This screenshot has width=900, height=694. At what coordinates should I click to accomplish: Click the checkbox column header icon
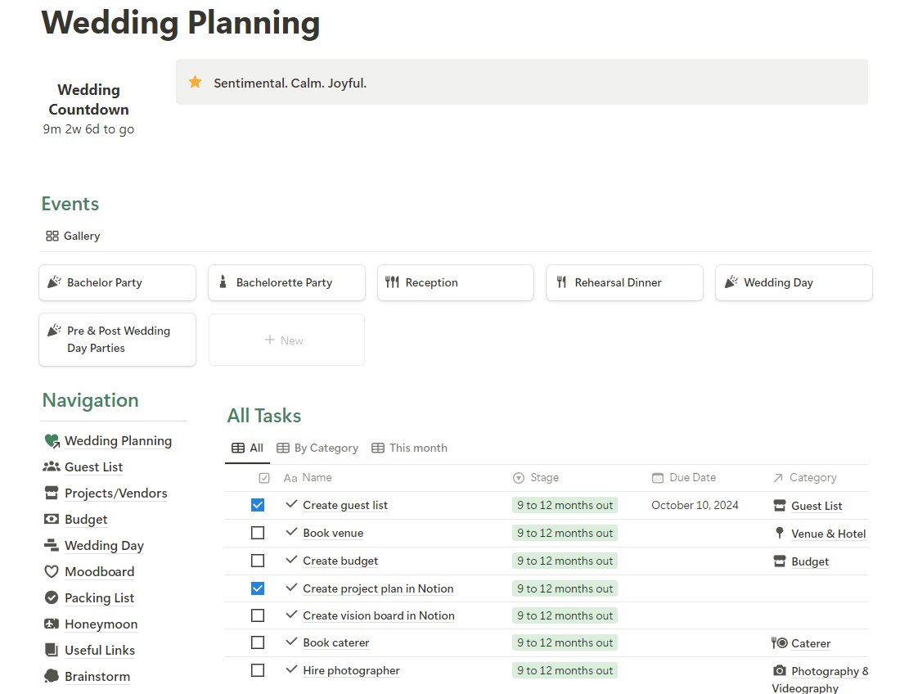click(x=264, y=478)
